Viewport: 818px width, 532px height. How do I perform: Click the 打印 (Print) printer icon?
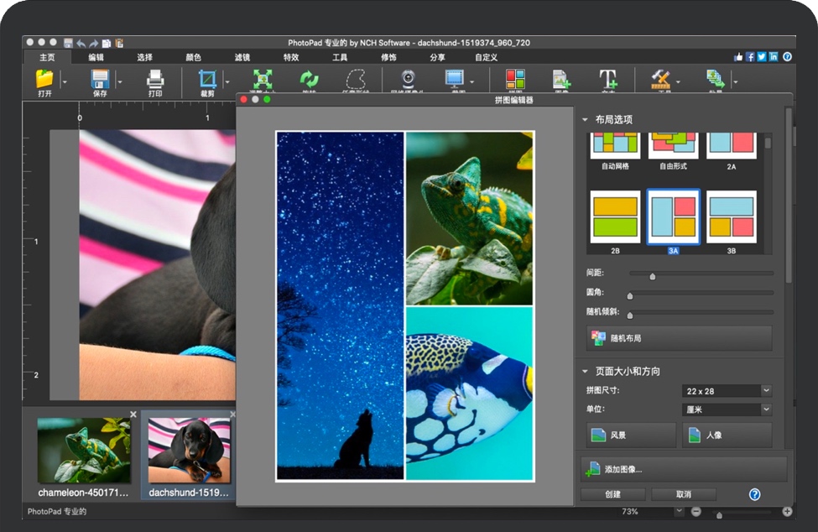[x=155, y=79]
